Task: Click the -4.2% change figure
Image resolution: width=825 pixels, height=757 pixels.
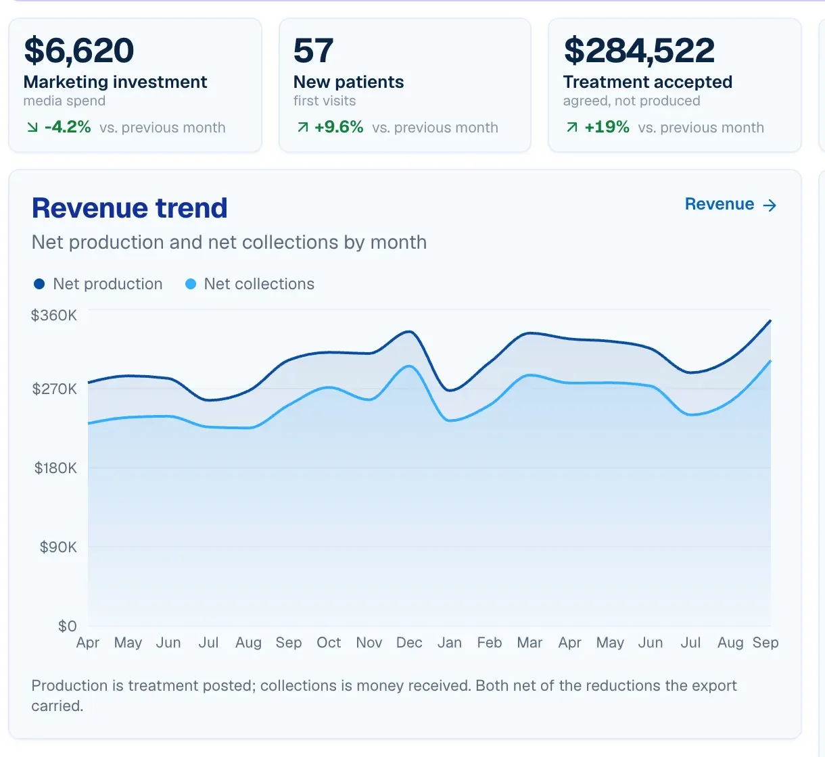Action: [68, 127]
